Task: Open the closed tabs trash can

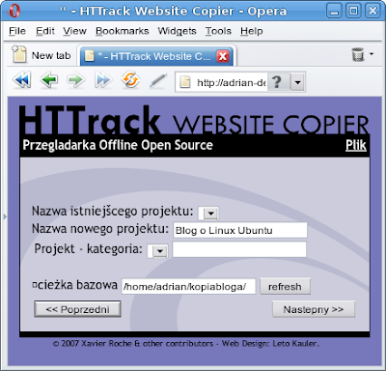Action: (358, 55)
